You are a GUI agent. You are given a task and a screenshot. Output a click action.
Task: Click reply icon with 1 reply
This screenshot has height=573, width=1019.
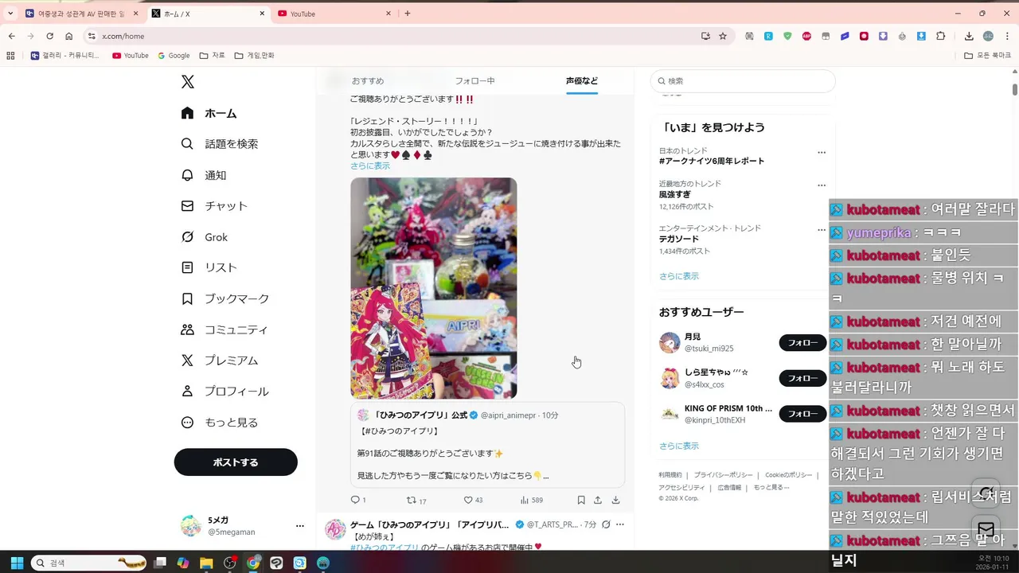click(358, 500)
